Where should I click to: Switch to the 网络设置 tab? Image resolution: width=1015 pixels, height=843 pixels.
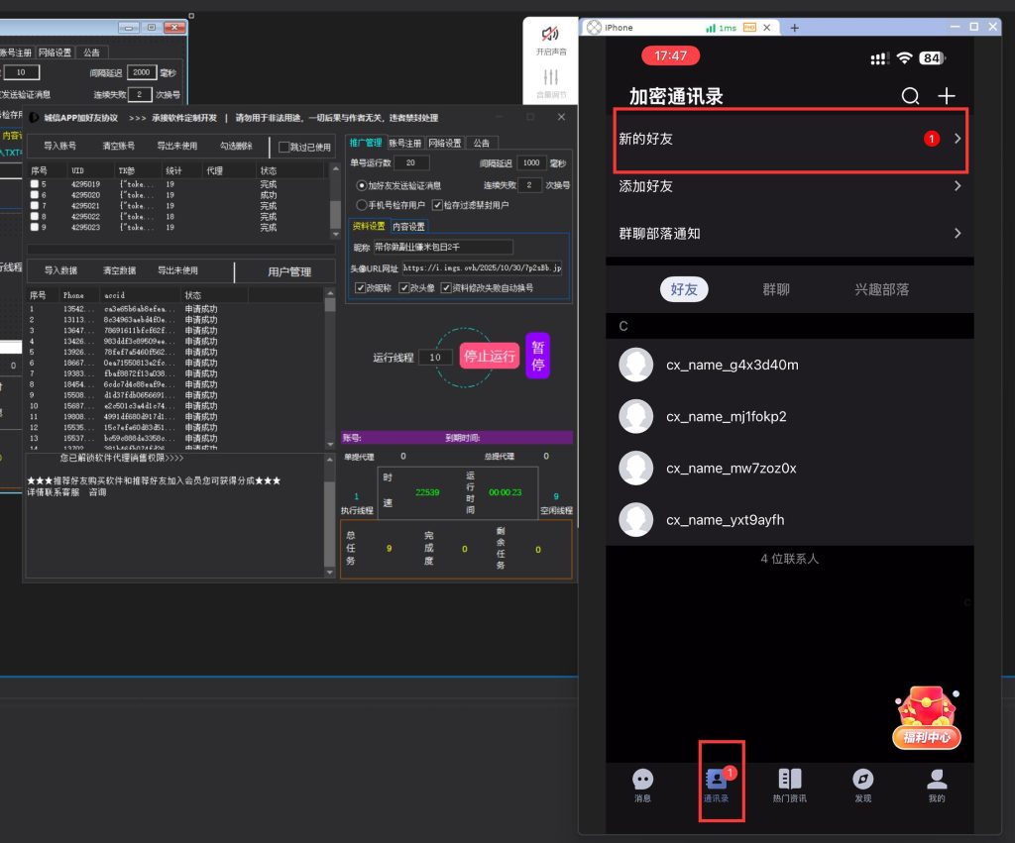pyautogui.click(x=445, y=143)
